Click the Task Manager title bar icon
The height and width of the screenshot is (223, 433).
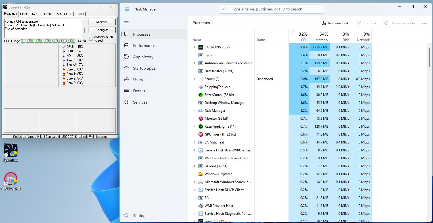[x=127, y=9]
